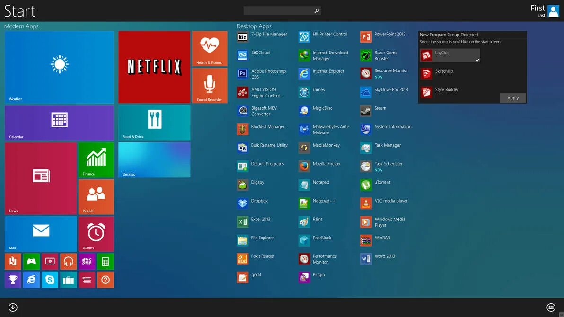This screenshot has width=564, height=317.
Task: Open Task Manager
Action: click(381, 148)
